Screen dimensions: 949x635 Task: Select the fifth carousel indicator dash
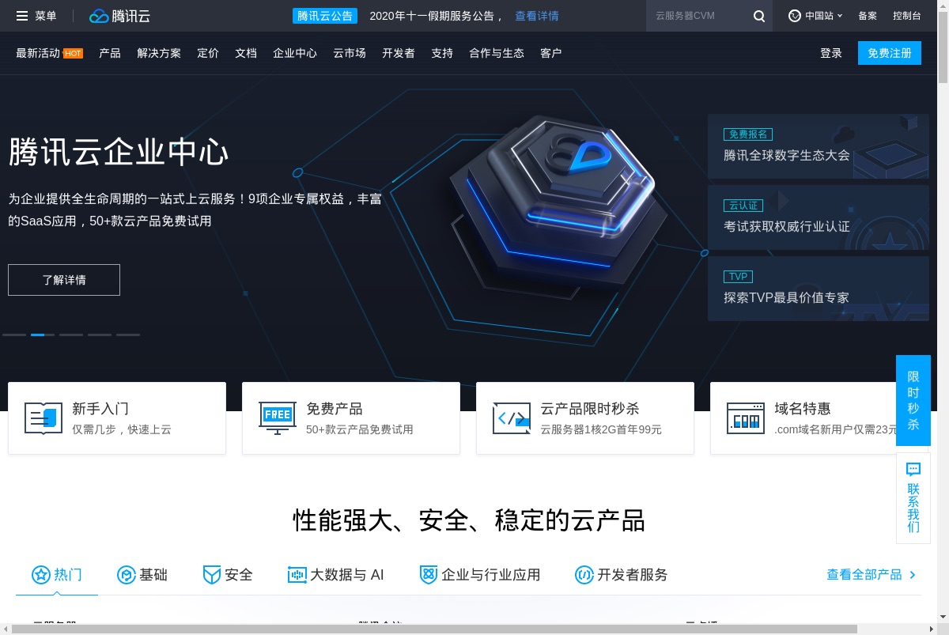click(128, 335)
